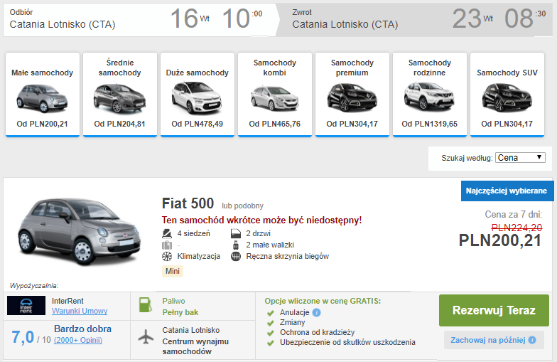Click the seats icon next to 4 siedzeń
The width and height of the screenshot is (557, 362).
pos(167,233)
